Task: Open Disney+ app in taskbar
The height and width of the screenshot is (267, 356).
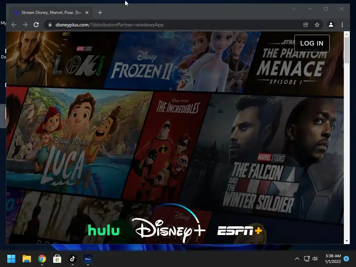Action: click(88, 259)
